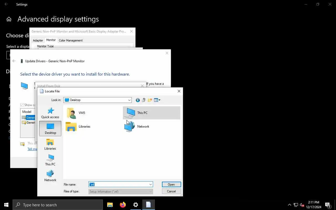Open the View Menu icon dropdown

coord(157,100)
